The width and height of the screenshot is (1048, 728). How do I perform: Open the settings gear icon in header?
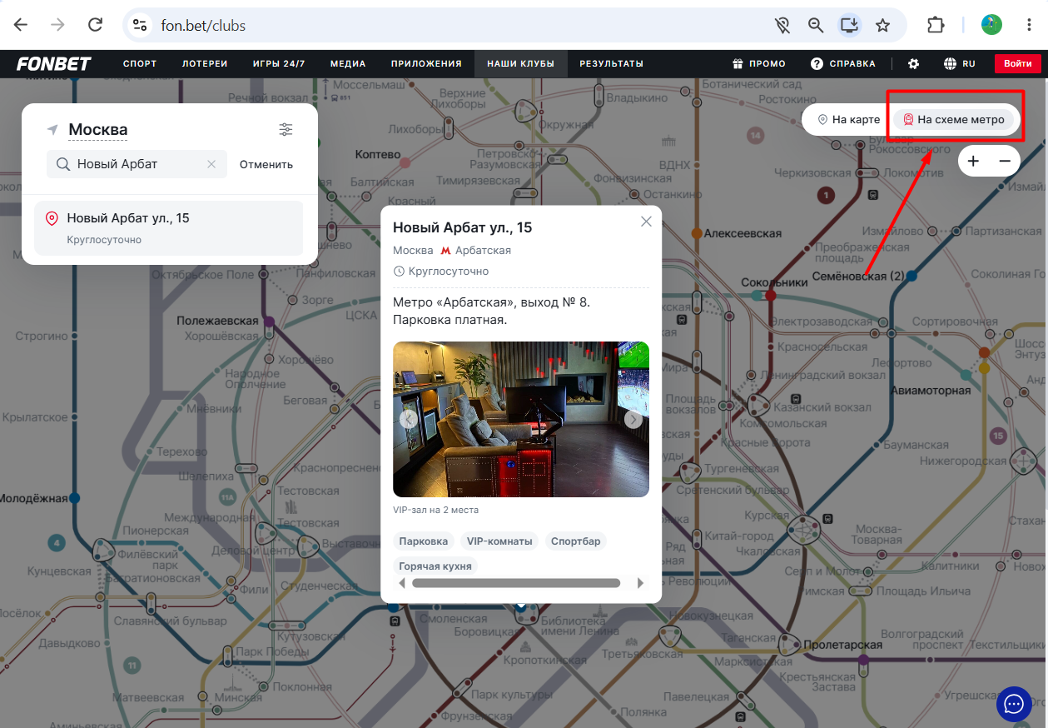click(913, 64)
